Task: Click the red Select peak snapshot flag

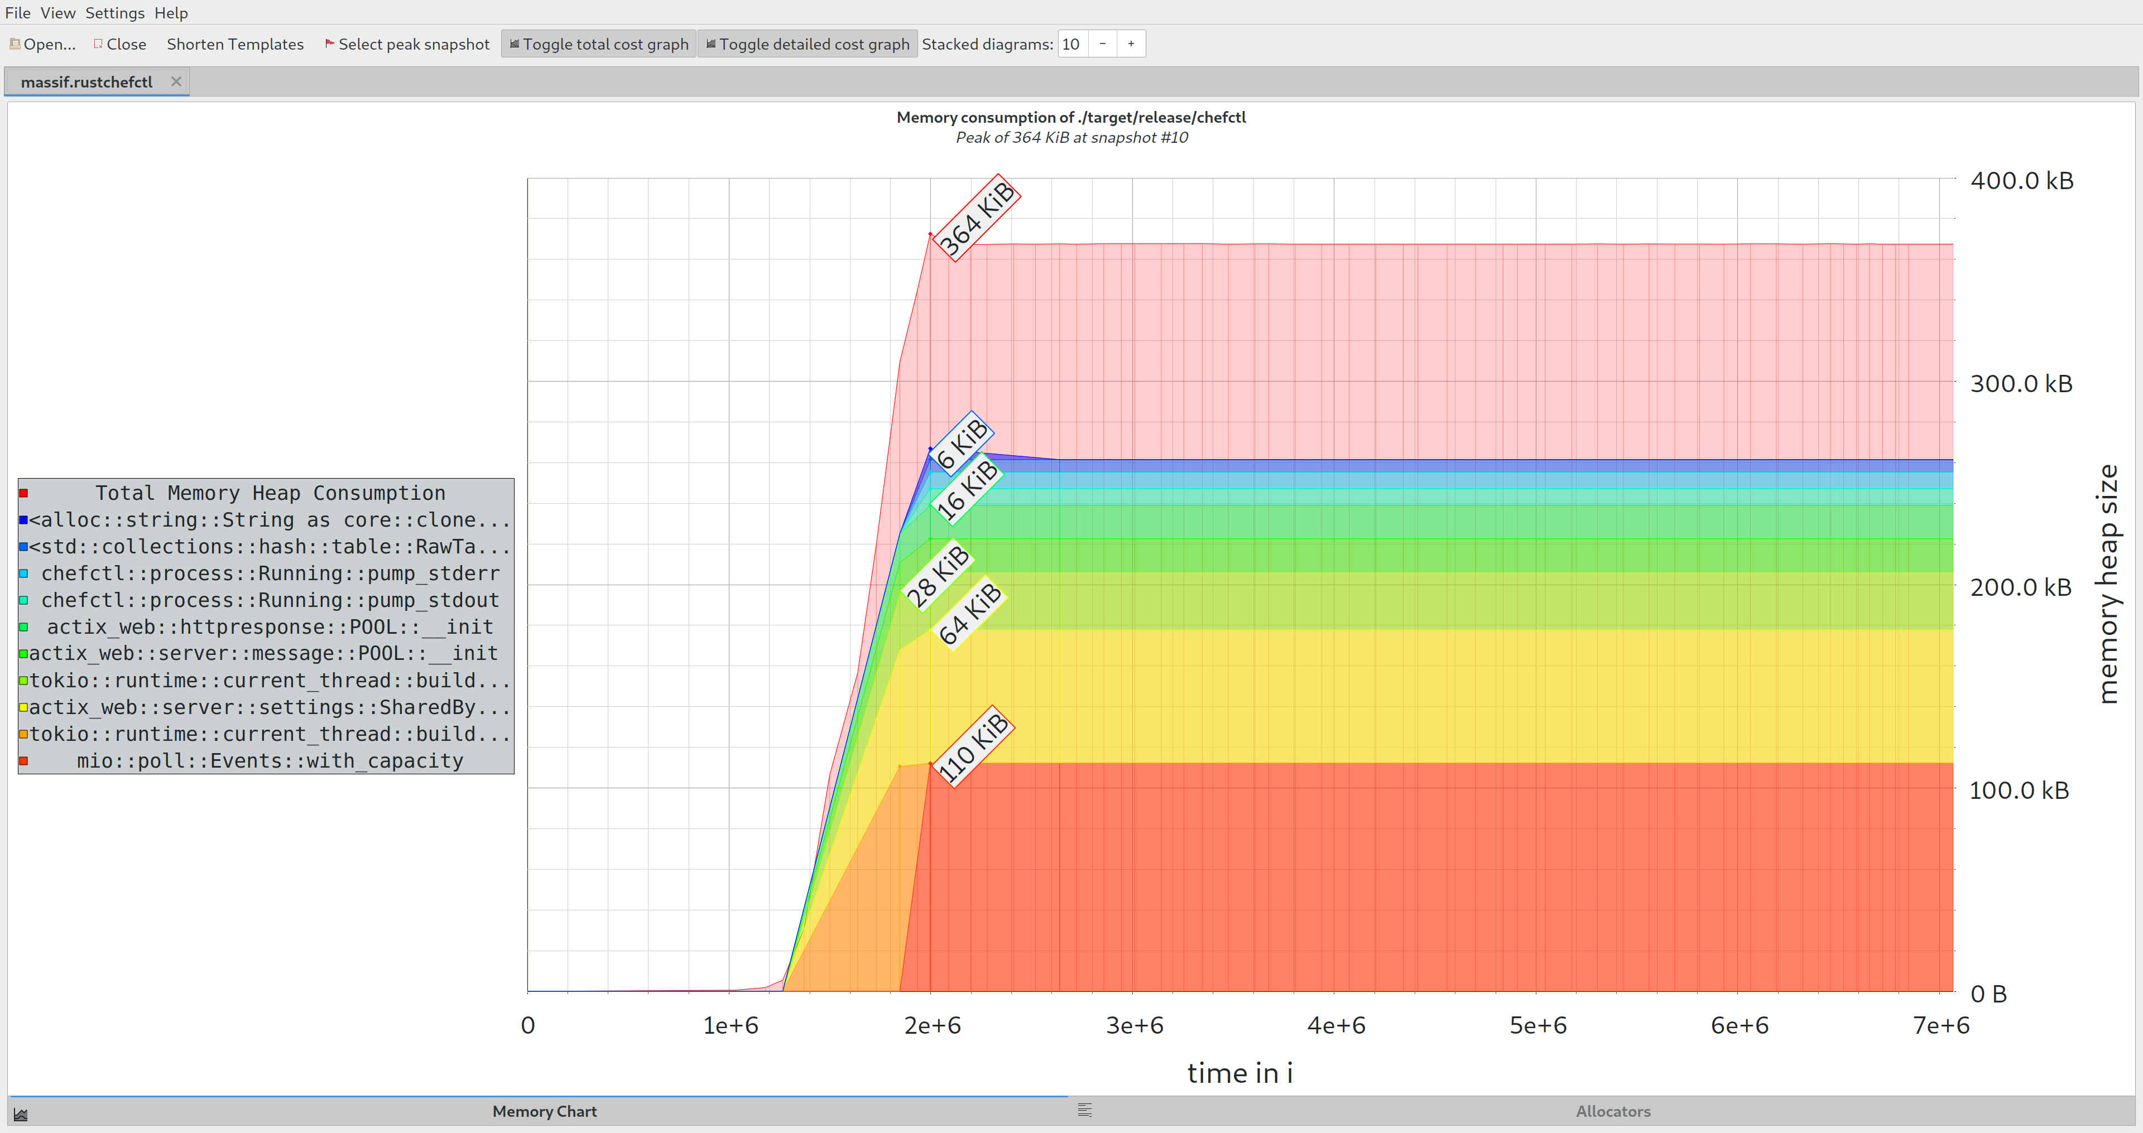Action: click(x=329, y=44)
